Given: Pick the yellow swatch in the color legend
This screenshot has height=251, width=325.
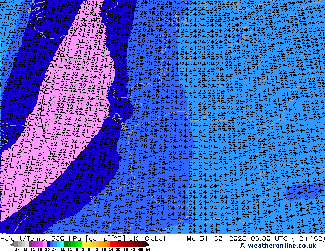Looking at the screenshot, I should tap(84, 244).
